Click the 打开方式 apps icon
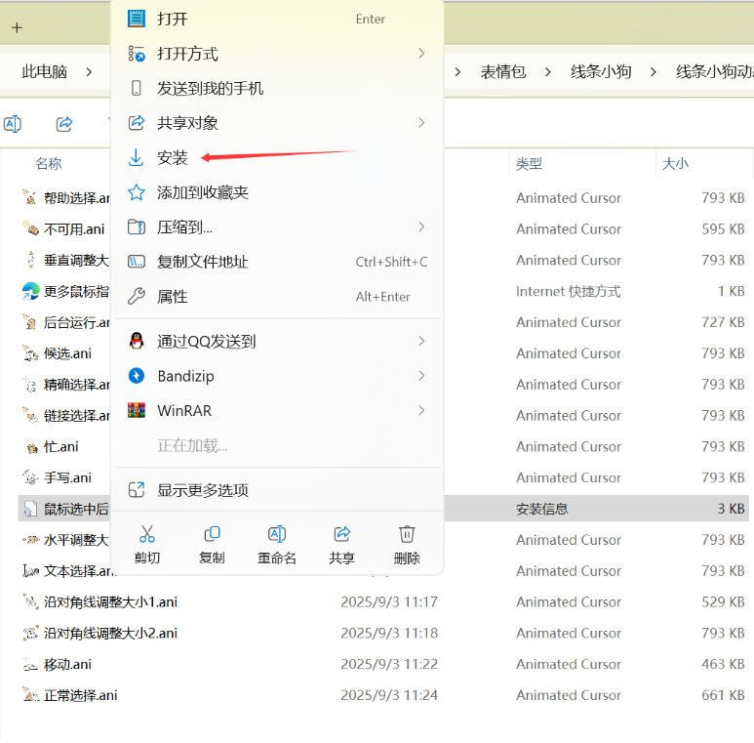 [x=137, y=54]
